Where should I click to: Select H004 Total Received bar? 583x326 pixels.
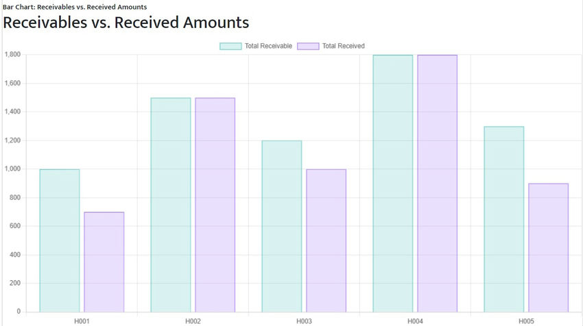pyautogui.click(x=438, y=184)
